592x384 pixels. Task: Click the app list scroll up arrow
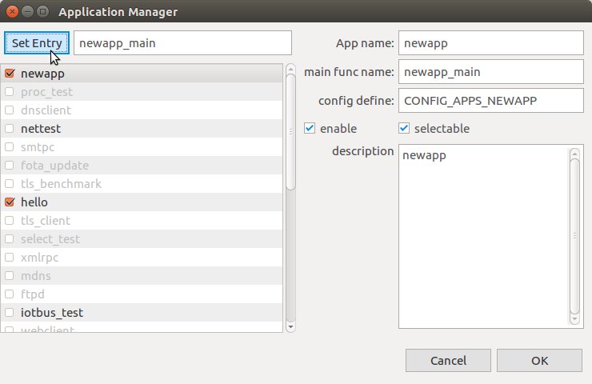pos(290,69)
